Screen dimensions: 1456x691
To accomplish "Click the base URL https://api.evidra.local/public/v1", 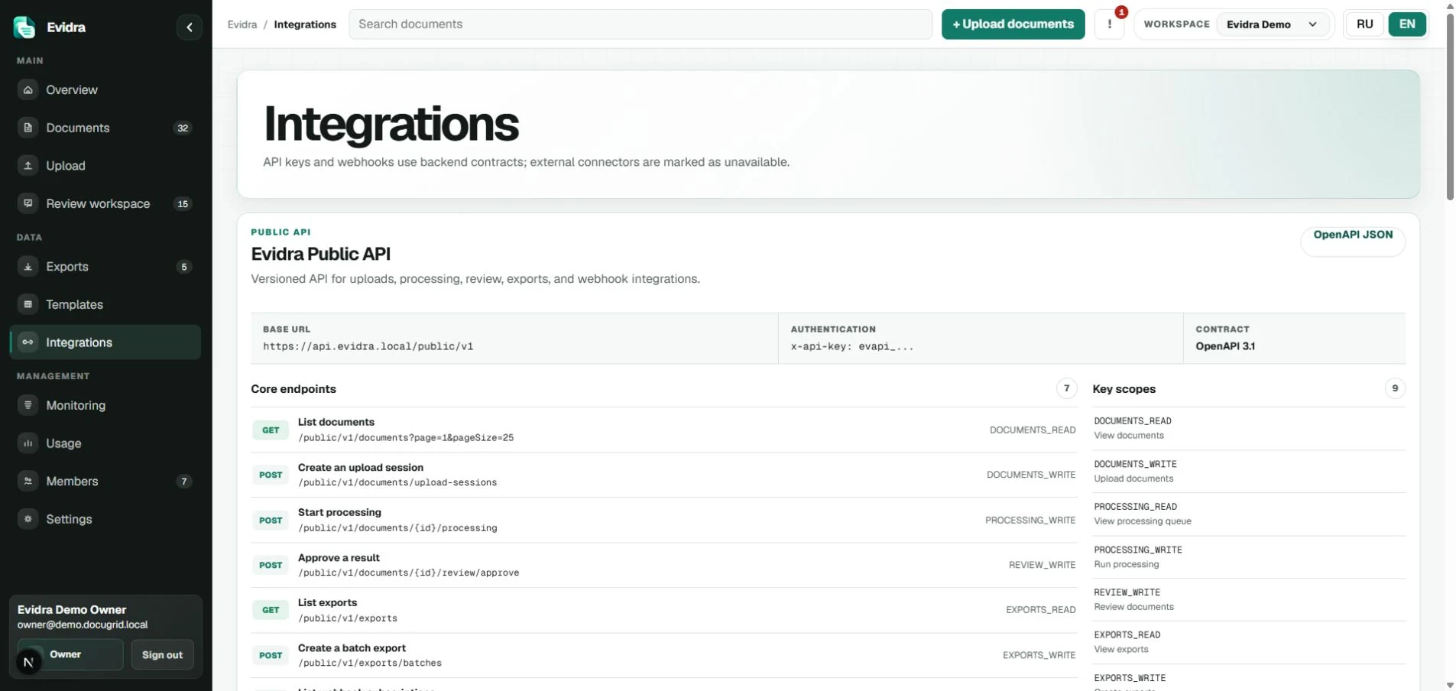I will (368, 346).
